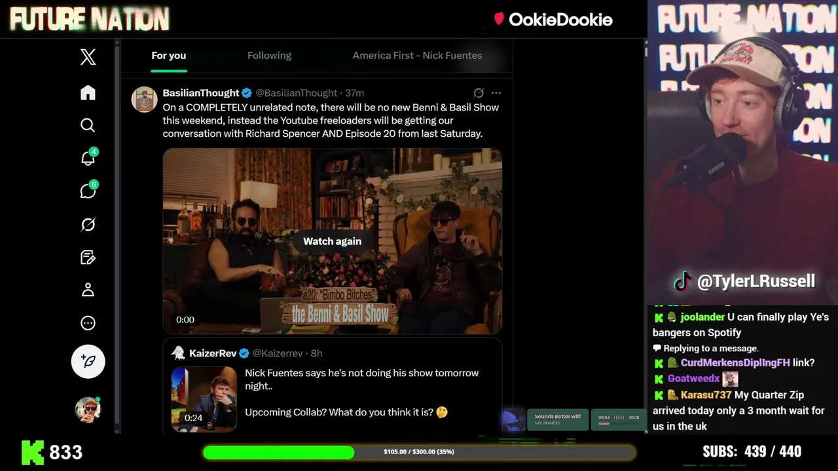This screenshot has width=838, height=471.
Task: Open the Grok icon in sidebar
Action: [x=88, y=224]
